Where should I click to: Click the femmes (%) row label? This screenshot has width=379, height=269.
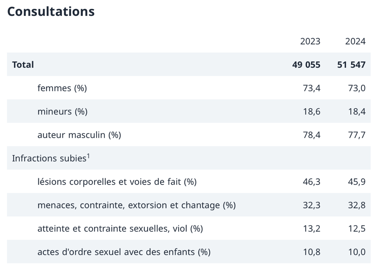[x=62, y=88]
